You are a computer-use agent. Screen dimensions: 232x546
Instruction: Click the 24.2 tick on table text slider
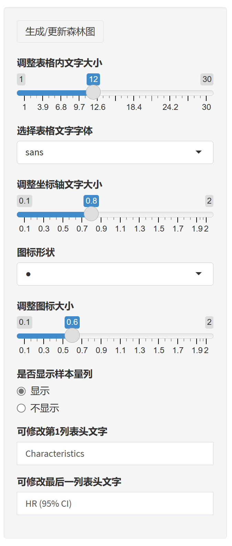[x=170, y=107]
